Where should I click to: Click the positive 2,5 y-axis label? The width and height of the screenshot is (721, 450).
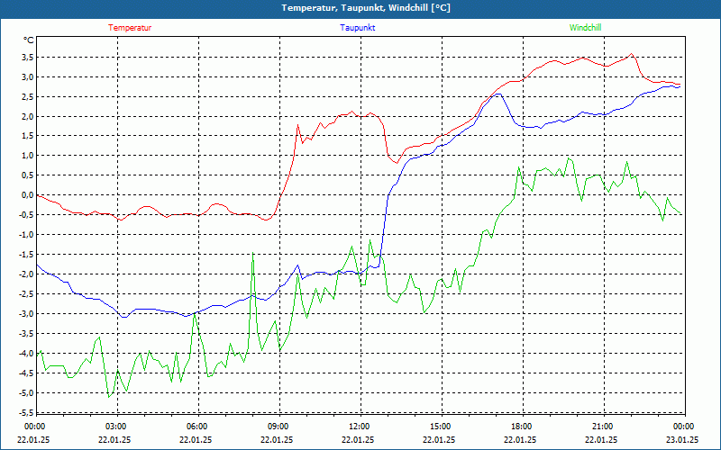tap(27, 97)
